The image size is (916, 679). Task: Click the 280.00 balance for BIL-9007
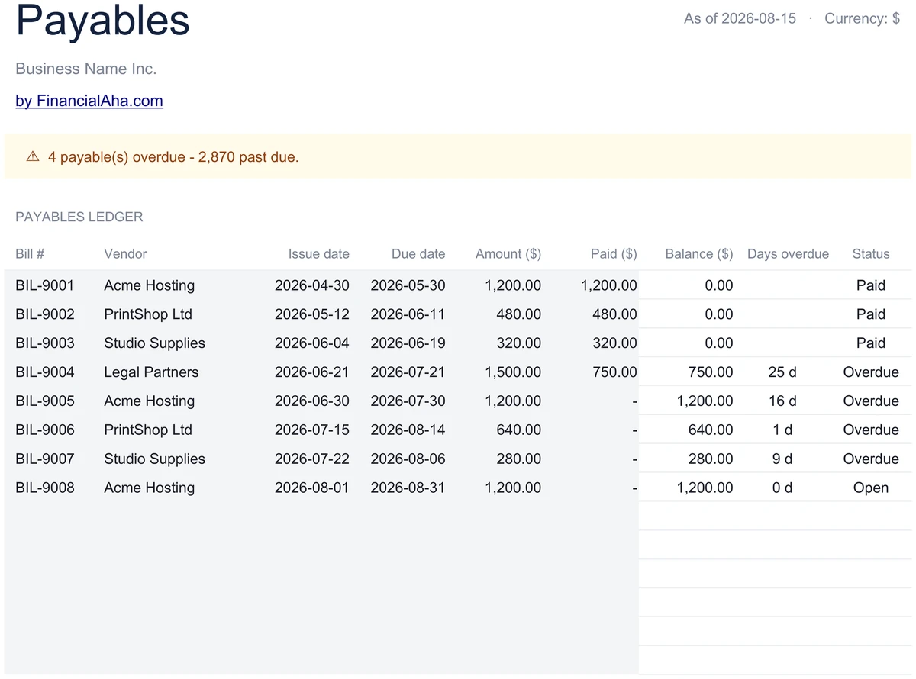(x=711, y=459)
